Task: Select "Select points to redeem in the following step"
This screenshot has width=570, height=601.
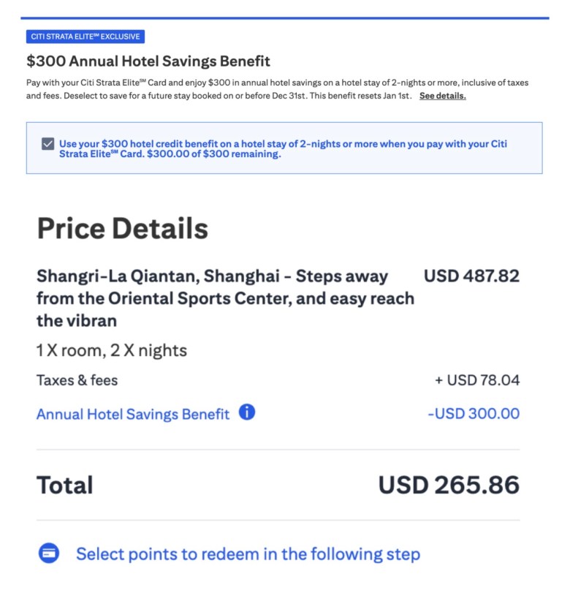Action: 248,553
